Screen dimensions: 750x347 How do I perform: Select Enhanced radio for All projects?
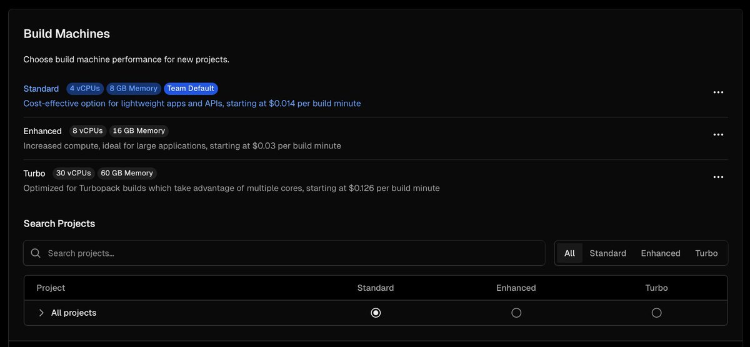[516, 313]
